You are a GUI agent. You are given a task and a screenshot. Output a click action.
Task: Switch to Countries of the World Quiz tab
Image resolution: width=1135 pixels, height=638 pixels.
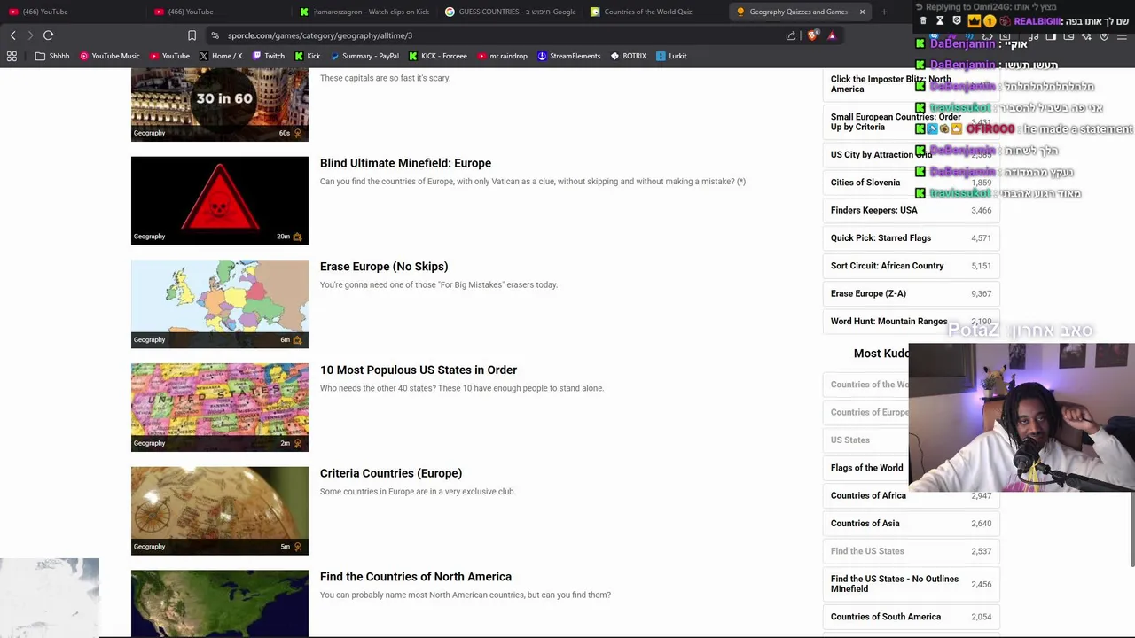pyautogui.click(x=655, y=12)
